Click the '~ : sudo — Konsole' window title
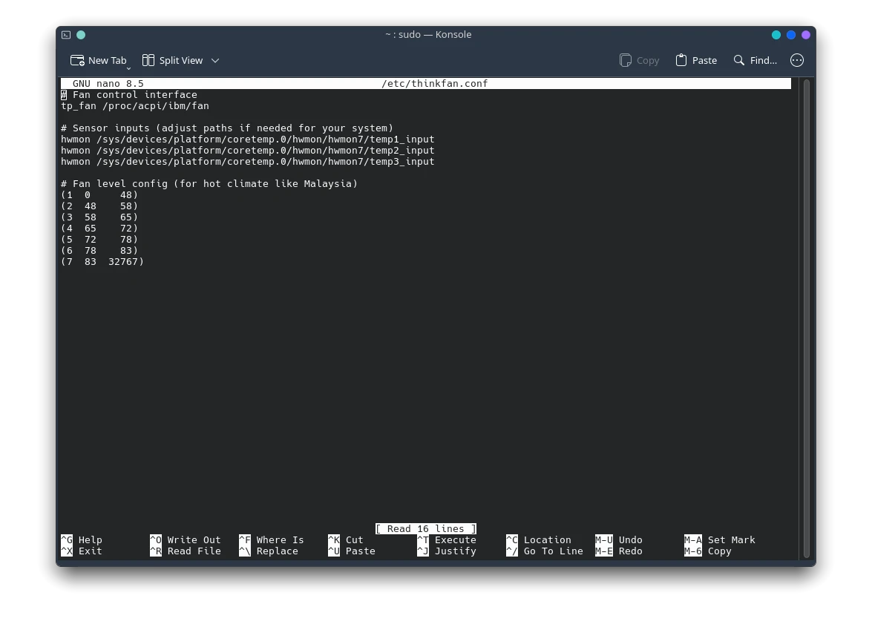 [428, 34]
